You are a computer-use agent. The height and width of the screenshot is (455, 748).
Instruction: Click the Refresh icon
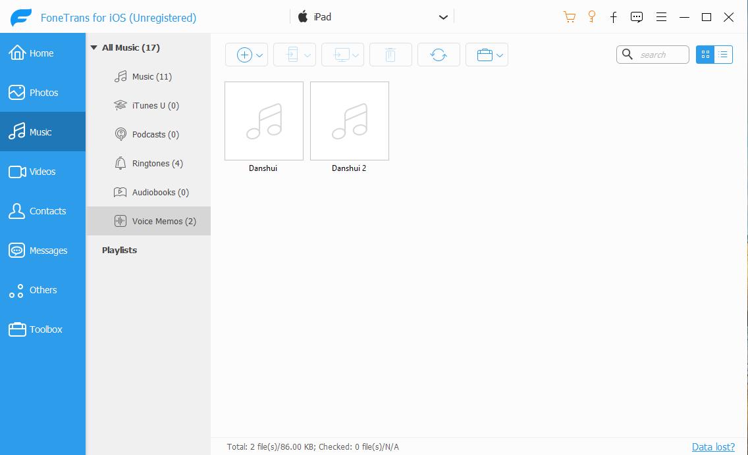pos(439,55)
